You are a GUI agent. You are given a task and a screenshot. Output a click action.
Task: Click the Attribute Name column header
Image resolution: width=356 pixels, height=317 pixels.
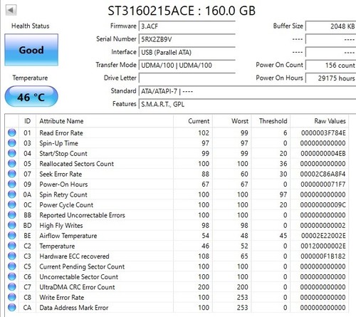[x=105, y=121]
